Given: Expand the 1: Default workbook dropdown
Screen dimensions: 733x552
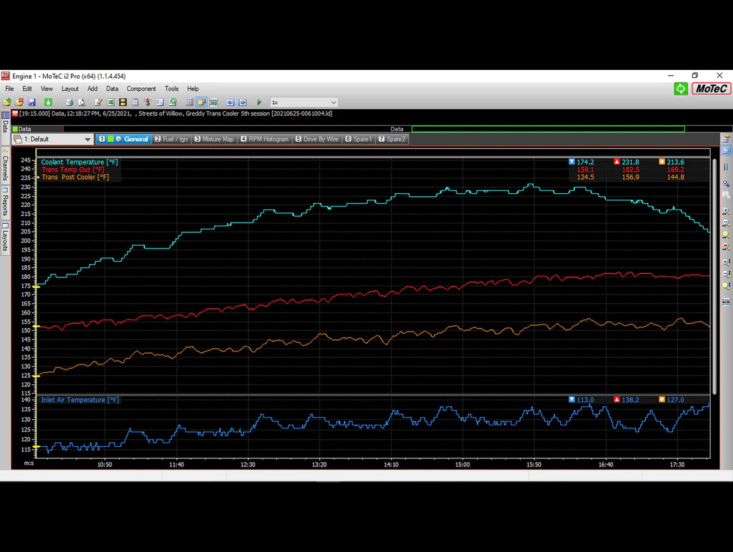Looking at the screenshot, I should pyautogui.click(x=87, y=139).
